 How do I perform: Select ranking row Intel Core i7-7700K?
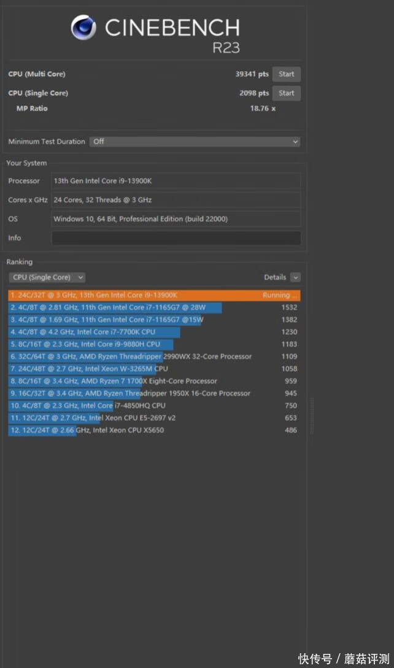[154, 332]
